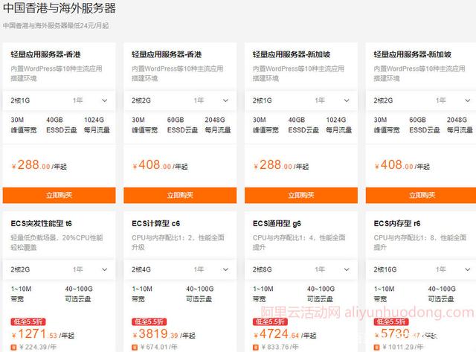
Task: Click 立即购买 for the ¥408 新加坡 server
Action: pyautogui.click(x=421, y=195)
